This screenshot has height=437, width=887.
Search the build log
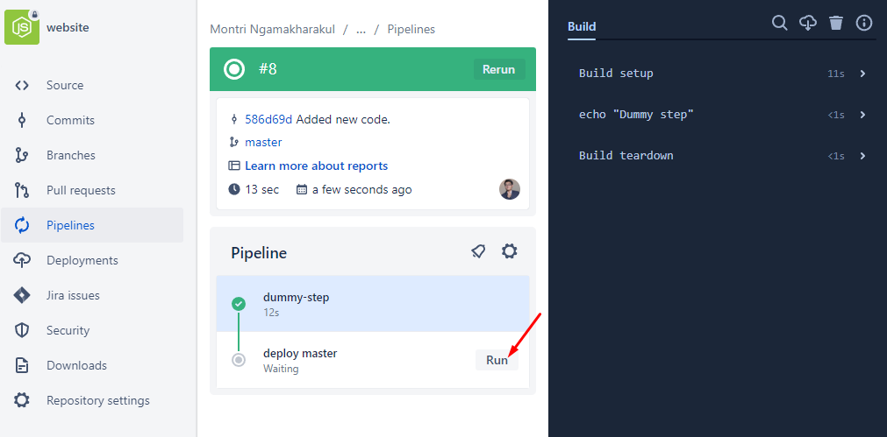pyautogui.click(x=779, y=23)
